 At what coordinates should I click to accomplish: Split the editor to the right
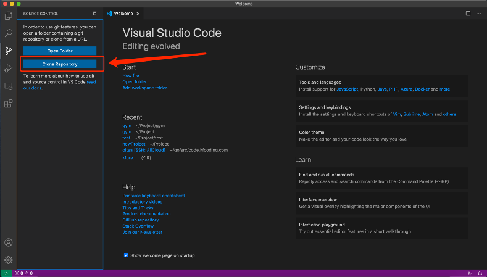pyautogui.click(x=468, y=14)
